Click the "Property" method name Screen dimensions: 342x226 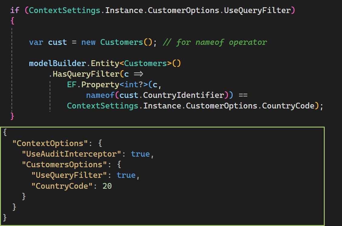[x=100, y=85]
